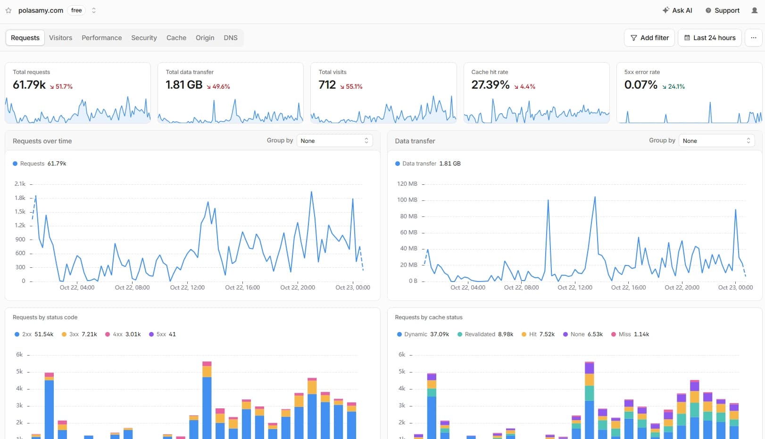Star the polasamy.com site as favorite

(x=8, y=10)
